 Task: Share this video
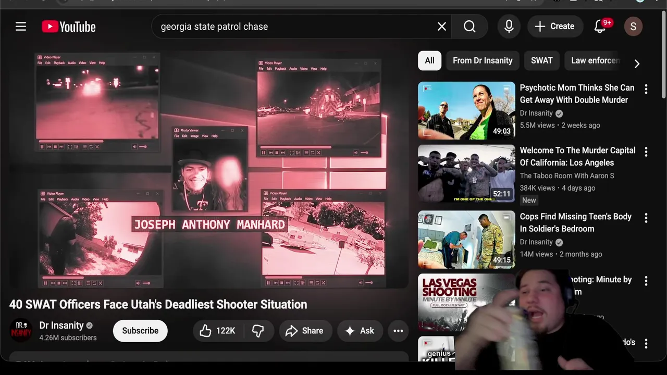[x=304, y=331]
